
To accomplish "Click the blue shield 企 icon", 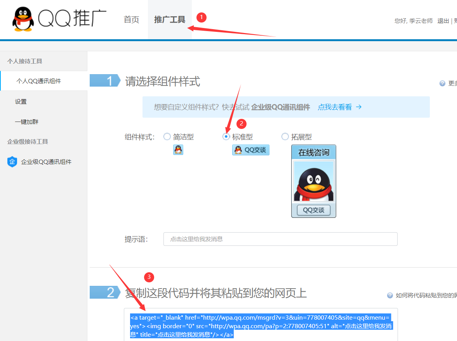I will click(12, 162).
